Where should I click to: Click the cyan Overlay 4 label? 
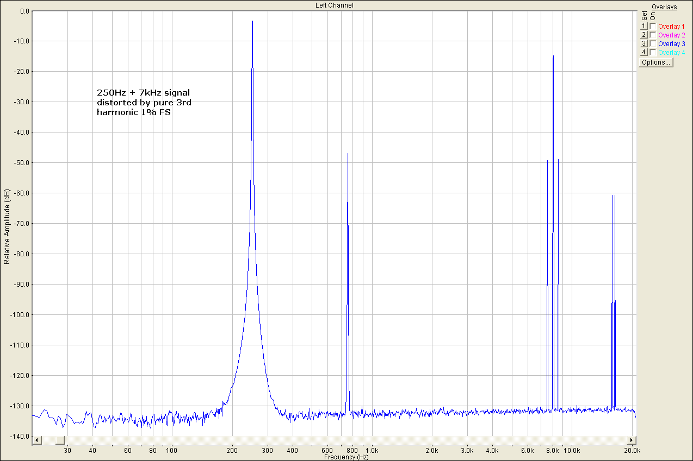[671, 53]
